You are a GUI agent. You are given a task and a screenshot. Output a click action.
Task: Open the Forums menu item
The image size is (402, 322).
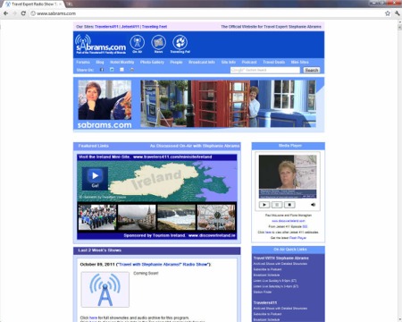83,62
